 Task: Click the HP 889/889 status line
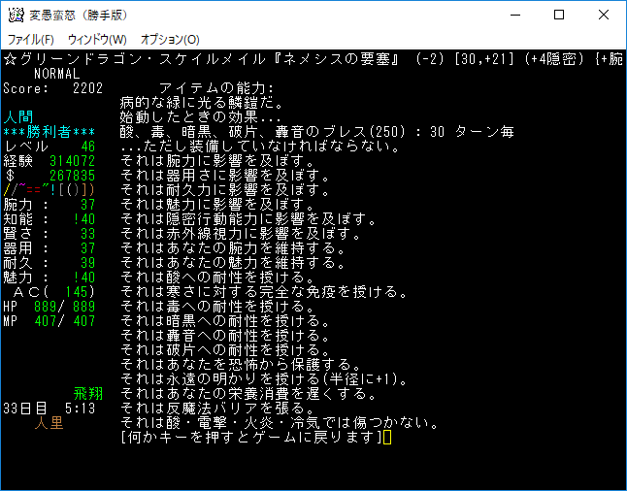point(49,306)
